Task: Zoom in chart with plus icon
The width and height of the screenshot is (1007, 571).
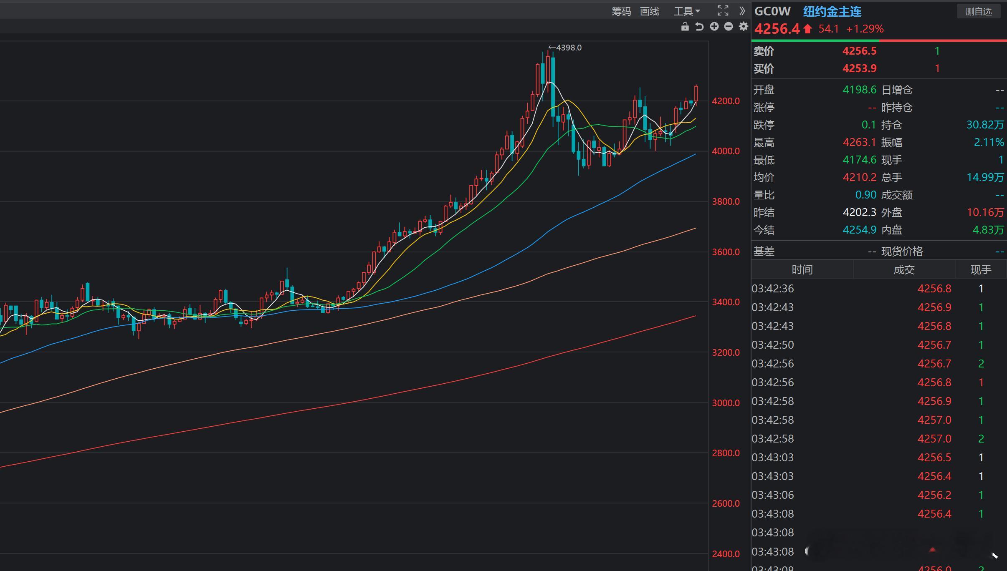Action: [714, 27]
